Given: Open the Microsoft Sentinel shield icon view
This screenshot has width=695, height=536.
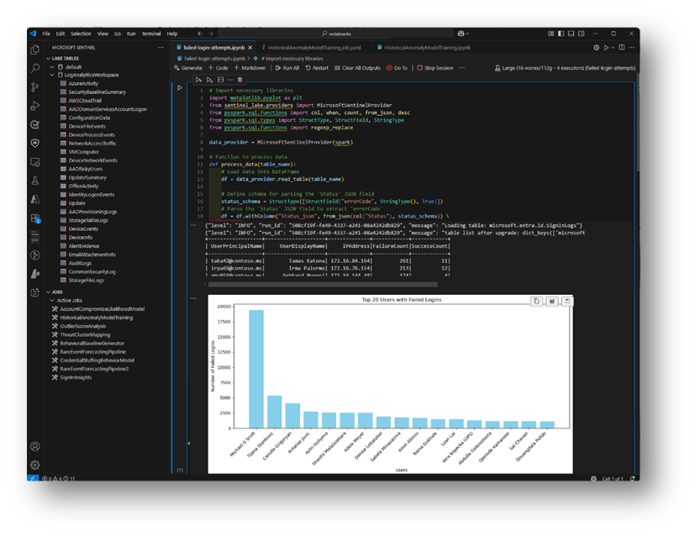Looking at the screenshot, I should tap(35, 143).
